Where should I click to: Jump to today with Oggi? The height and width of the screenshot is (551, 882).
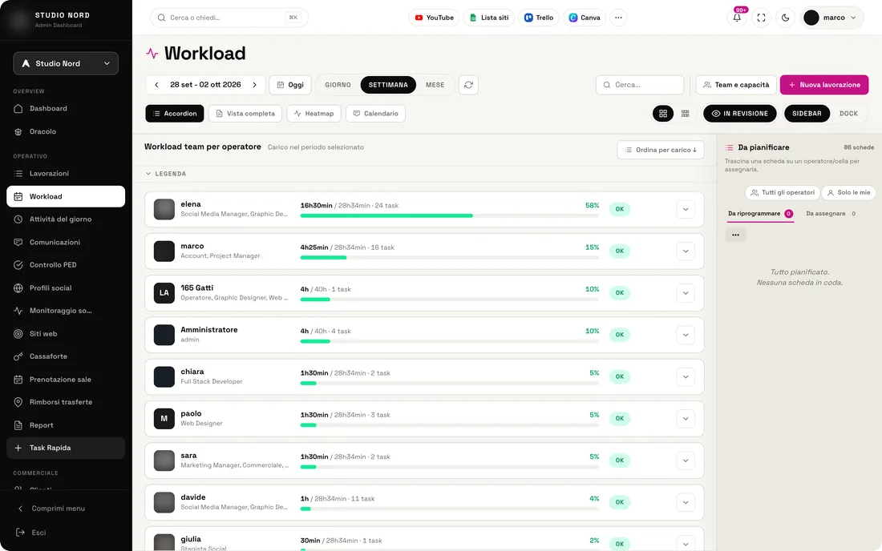tap(290, 85)
